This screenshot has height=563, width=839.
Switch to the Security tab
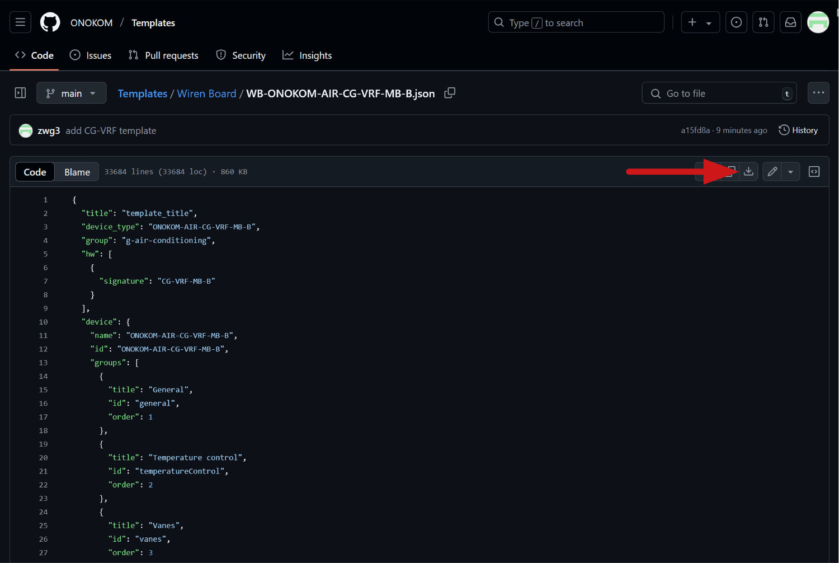[x=241, y=55]
